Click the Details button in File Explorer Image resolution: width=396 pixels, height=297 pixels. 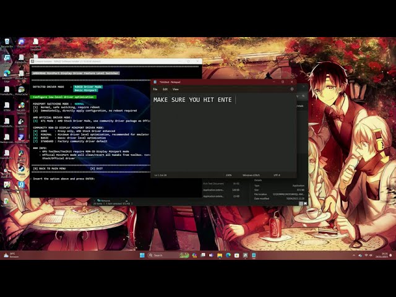click(x=299, y=106)
